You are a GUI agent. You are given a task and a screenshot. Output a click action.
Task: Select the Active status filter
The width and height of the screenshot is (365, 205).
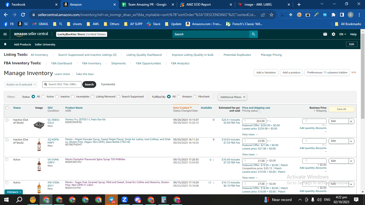43,97
